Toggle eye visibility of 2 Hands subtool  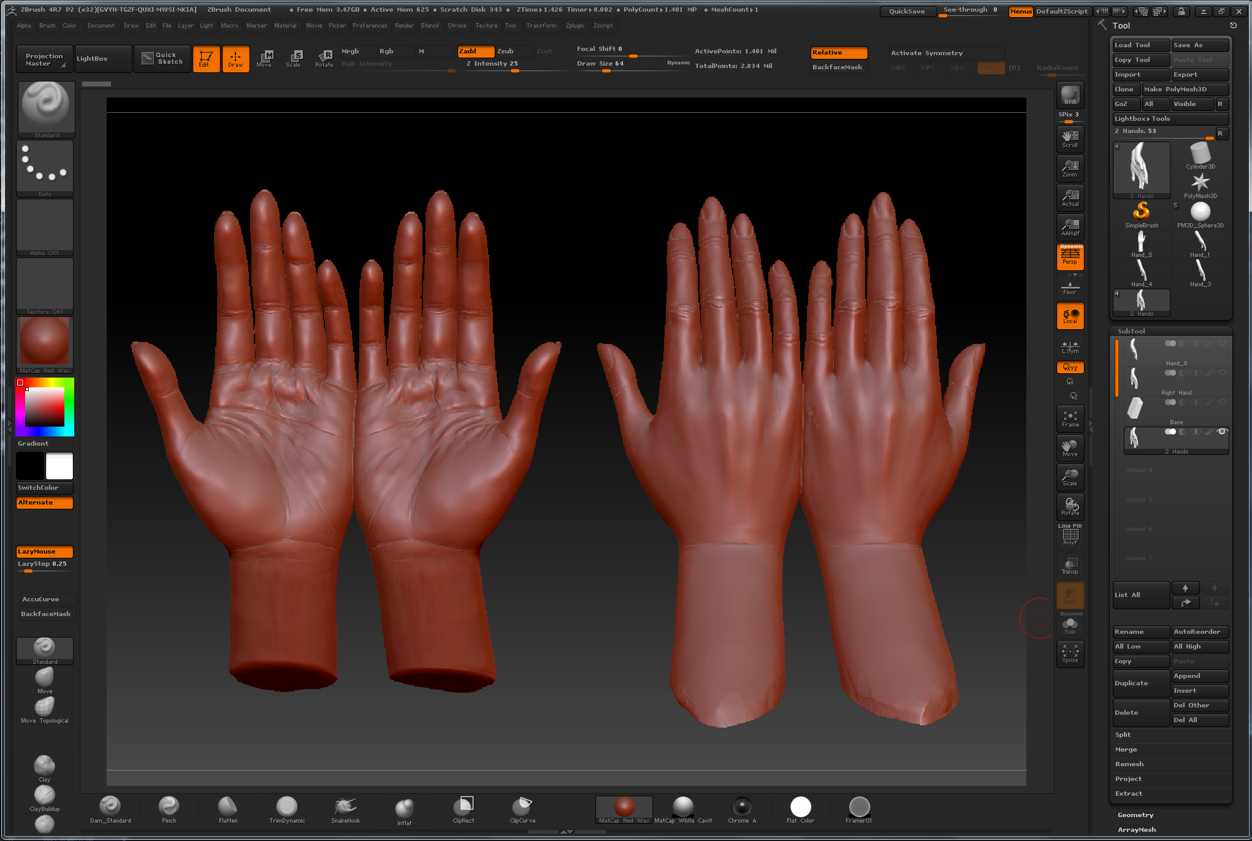click(1221, 432)
